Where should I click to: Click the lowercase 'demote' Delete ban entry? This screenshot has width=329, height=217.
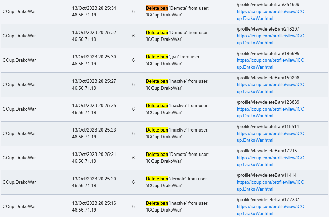click(177, 182)
